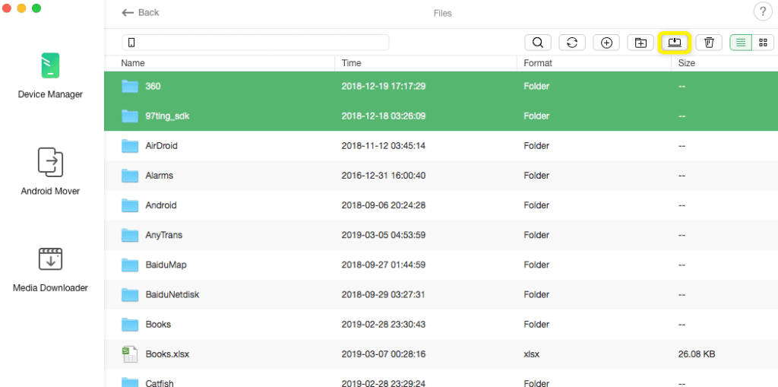Open Media Downloader in sidebar
Viewport: 778px width, 387px height.
(50, 268)
